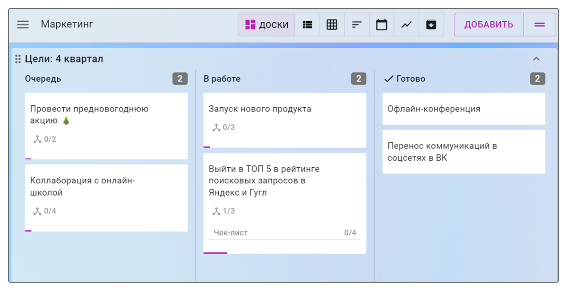The height and width of the screenshot is (292, 567).
Task: Open card Выйти в ТОП 5
Action: [285, 203]
